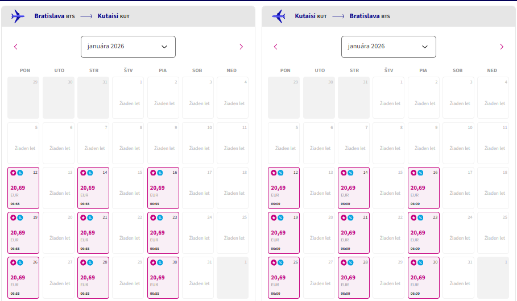
Task: Click percent badge on January 23 return flight
Action: [x=420, y=218]
